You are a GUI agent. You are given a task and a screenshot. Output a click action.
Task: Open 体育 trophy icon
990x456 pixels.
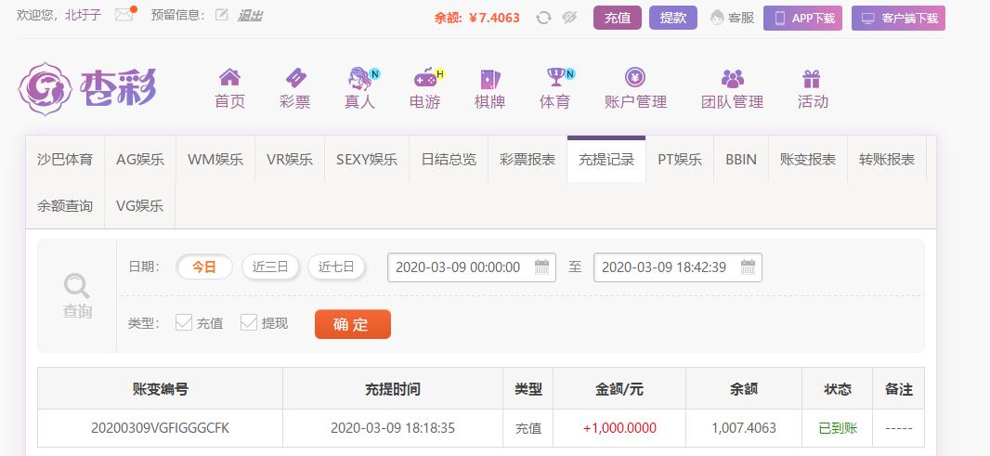(x=555, y=77)
